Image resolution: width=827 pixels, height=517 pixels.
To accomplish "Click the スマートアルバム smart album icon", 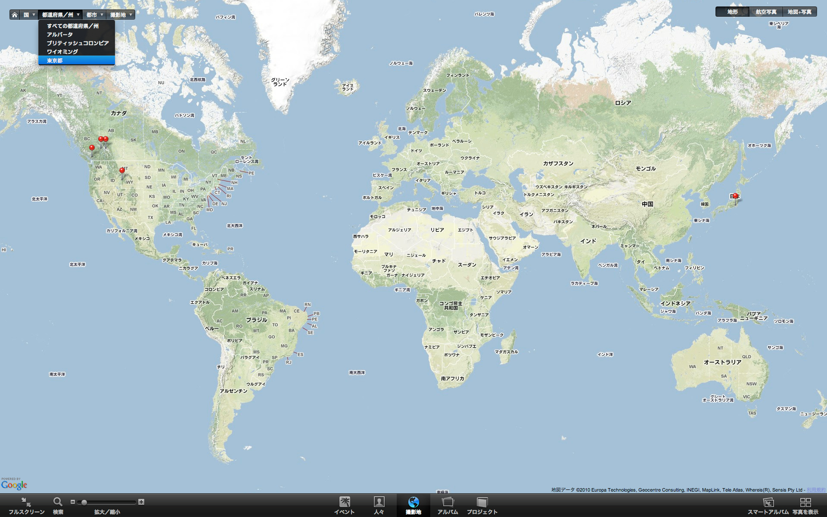I will pyautogui.click(x=768, y=502).
